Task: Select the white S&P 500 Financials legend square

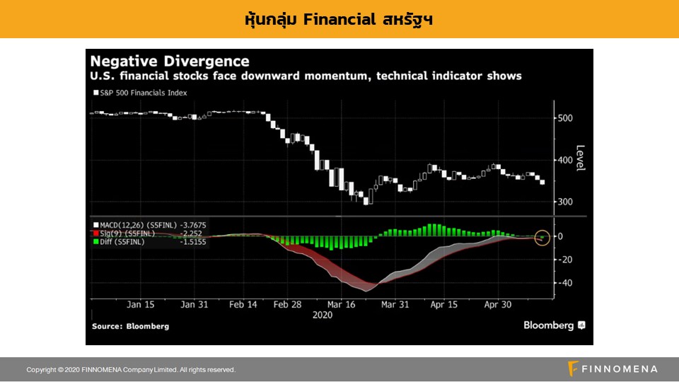Action: (x=95, y=92)
